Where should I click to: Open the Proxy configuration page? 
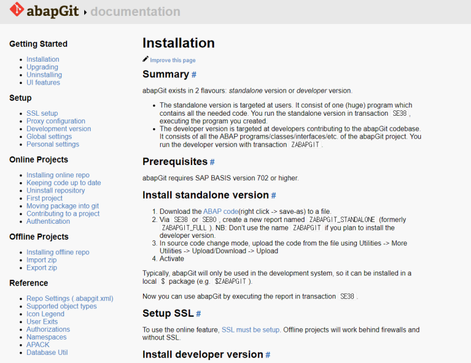point(55,120)
